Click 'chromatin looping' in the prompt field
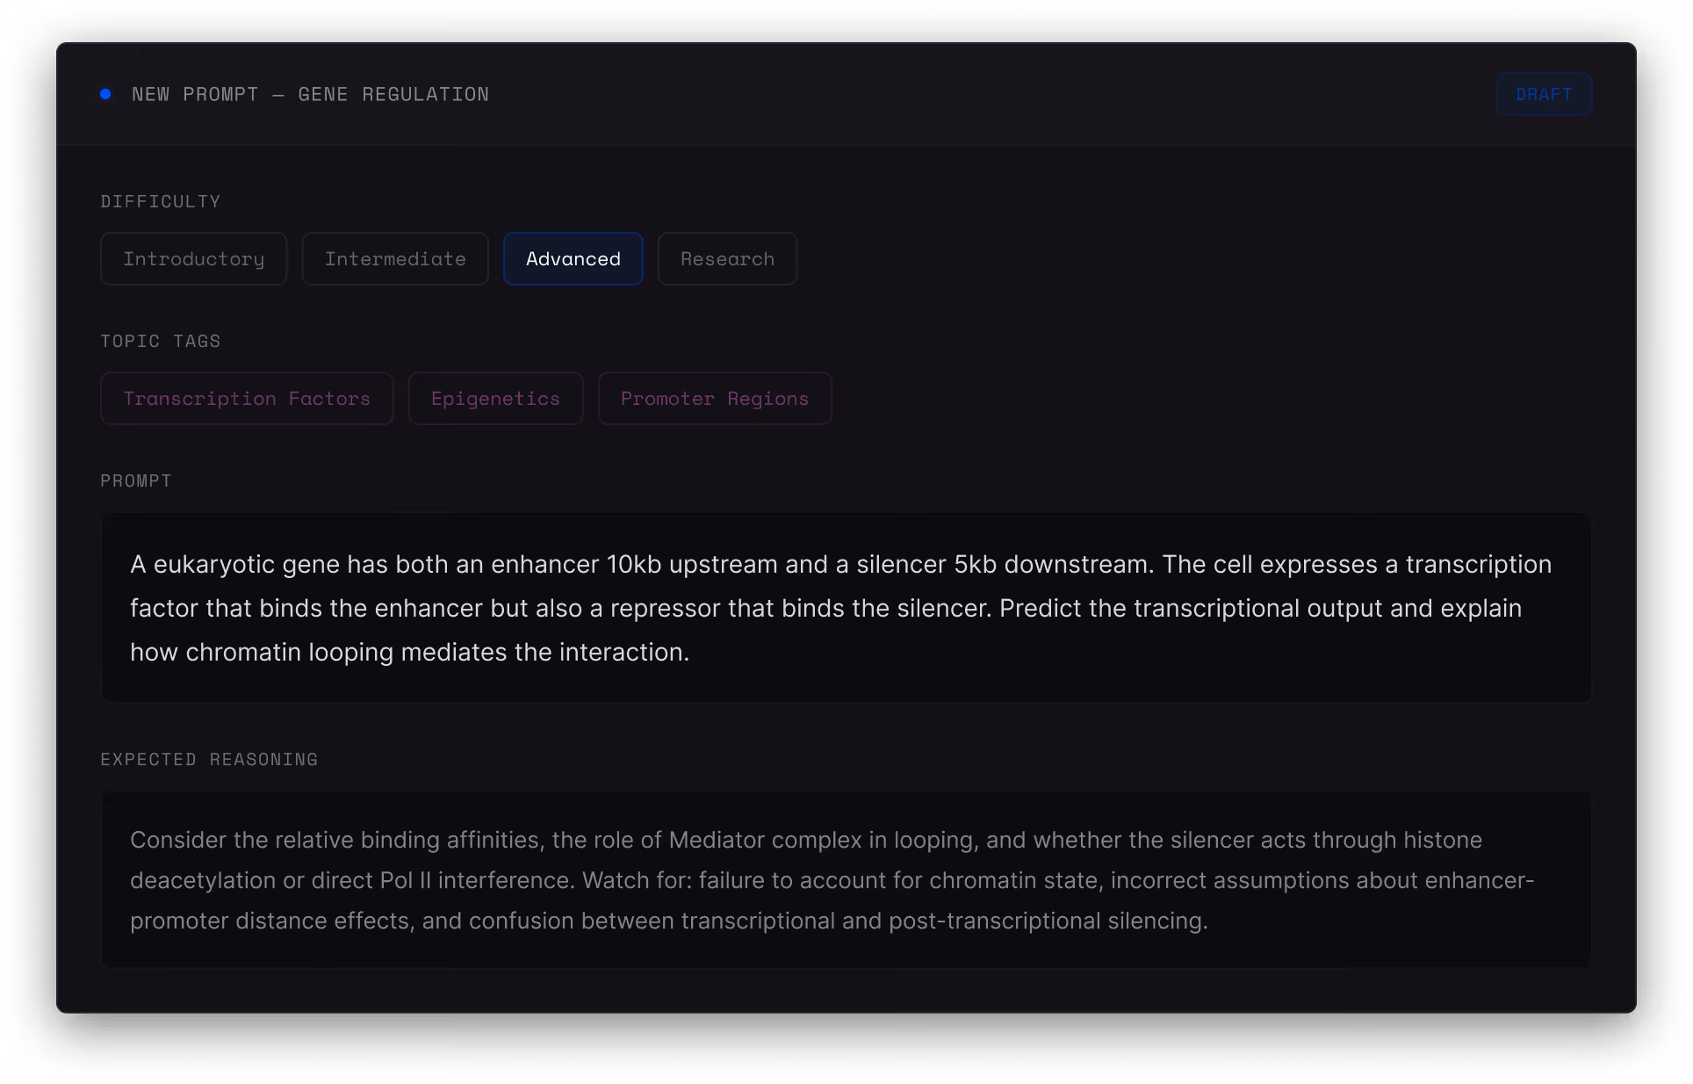 tap(290, 652)
